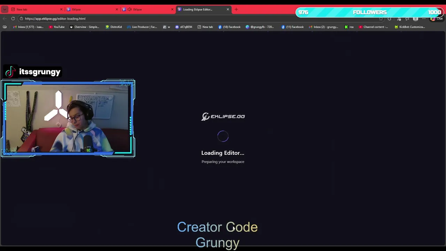
Task: Open the browser extensions puzzle icon
Action: pos(390,19)
